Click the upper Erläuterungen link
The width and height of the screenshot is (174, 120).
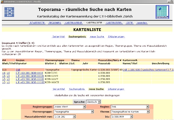pos(116,37)
